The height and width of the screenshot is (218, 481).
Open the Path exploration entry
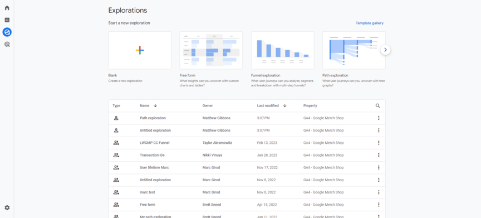point(153,118)
